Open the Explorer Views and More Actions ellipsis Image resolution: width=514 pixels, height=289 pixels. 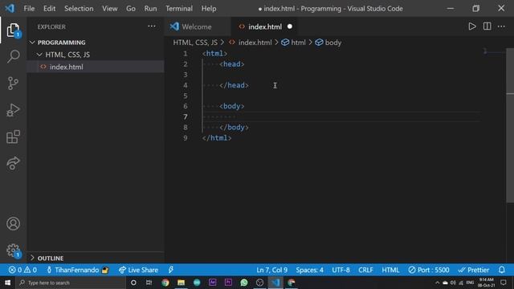pyautogui.click(x=152, y=26)
